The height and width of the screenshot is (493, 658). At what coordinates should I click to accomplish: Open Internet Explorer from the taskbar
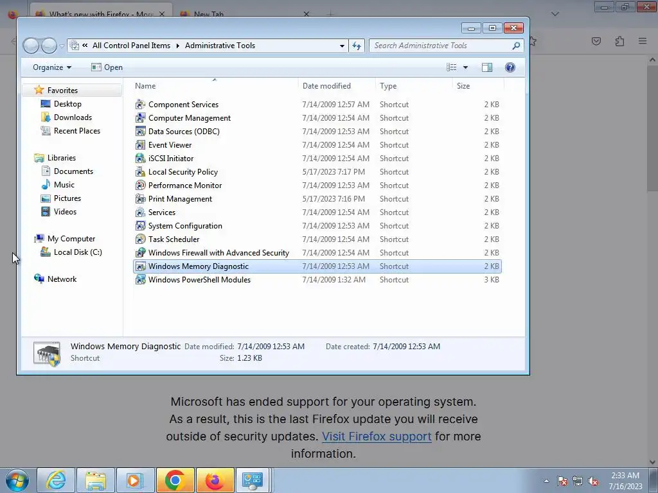[x=56, y=480]
